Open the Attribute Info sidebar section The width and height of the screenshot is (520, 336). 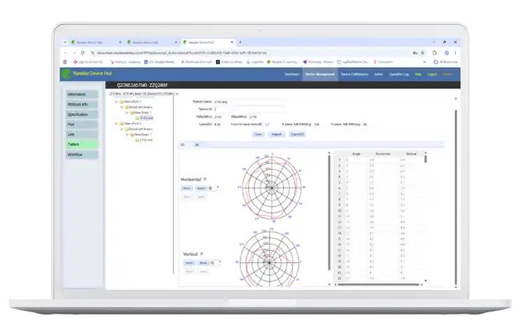[82, 104]
